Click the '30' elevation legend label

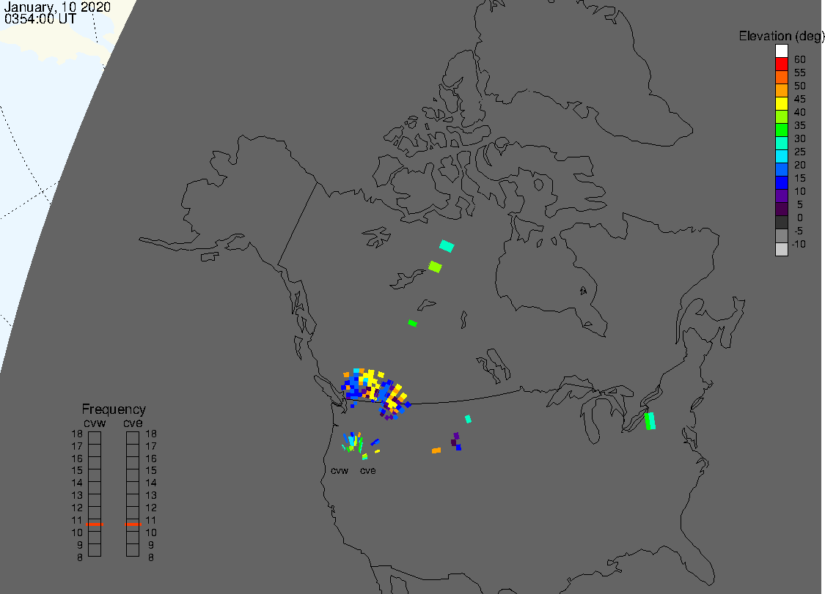[800, 138]
